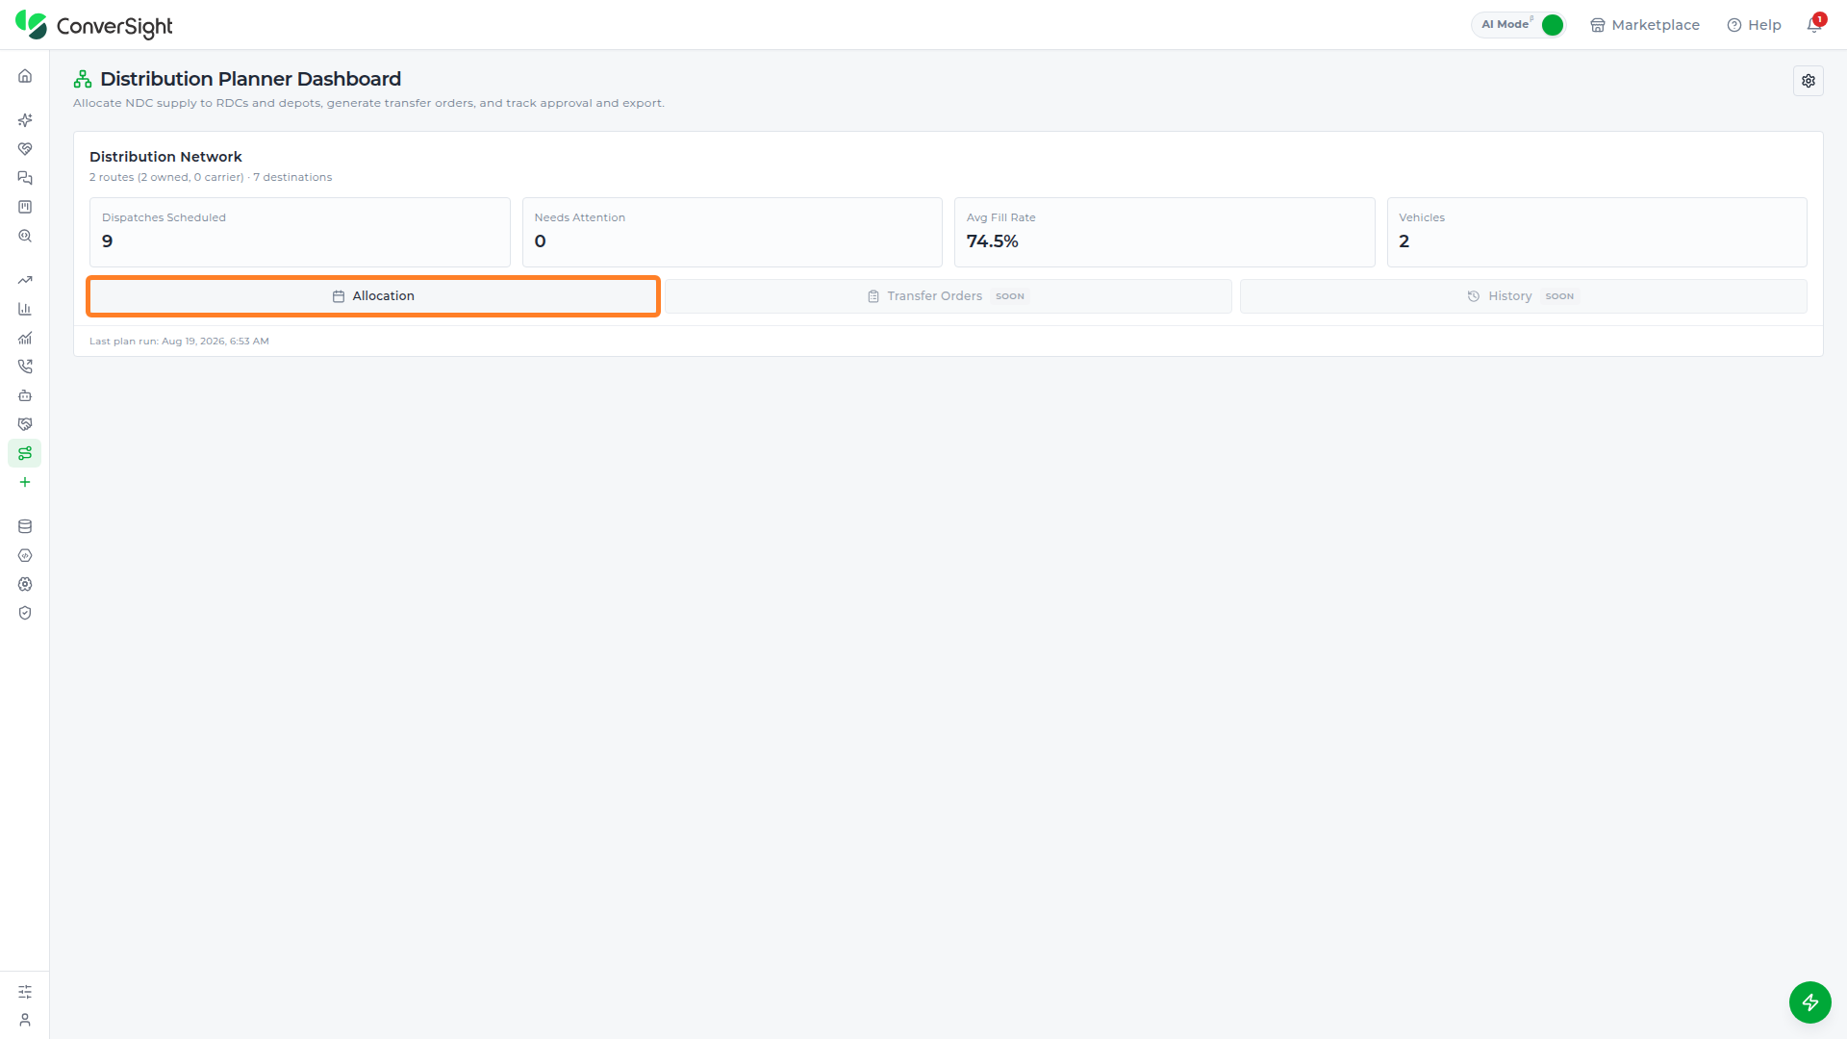Open the combined chart forecast sidebar icon
The width and height of the screenshot is (1847, 1039).
tap(25, 338)
